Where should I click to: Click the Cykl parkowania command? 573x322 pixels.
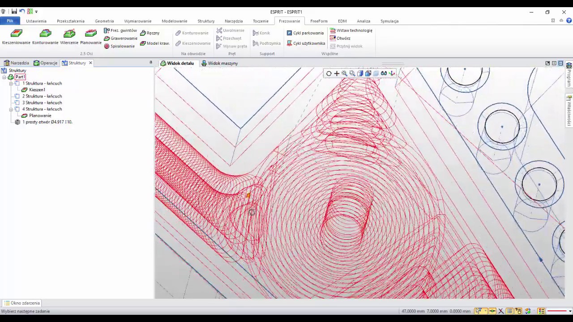[305, 33]
